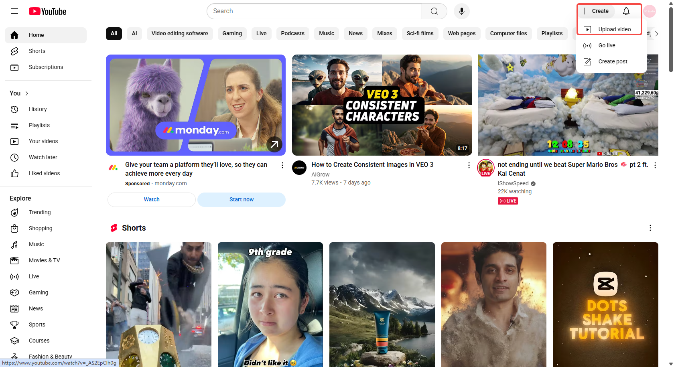The width and height of the screenshot is (674, 367).
Task: Filter by News chip
Action: tap(356, 33)
